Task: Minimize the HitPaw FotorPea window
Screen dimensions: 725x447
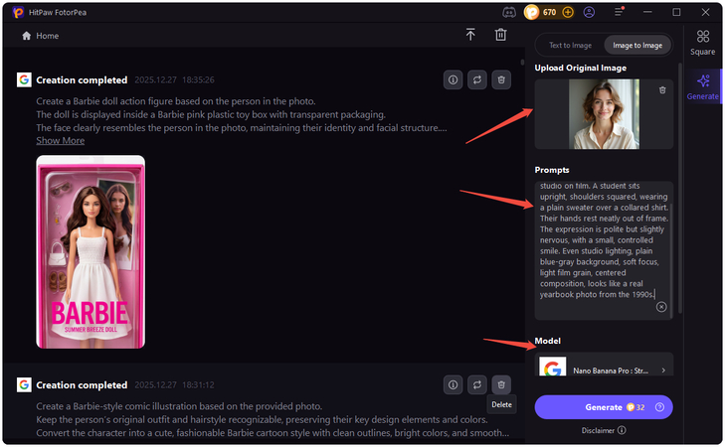Action: click(647, 12)
